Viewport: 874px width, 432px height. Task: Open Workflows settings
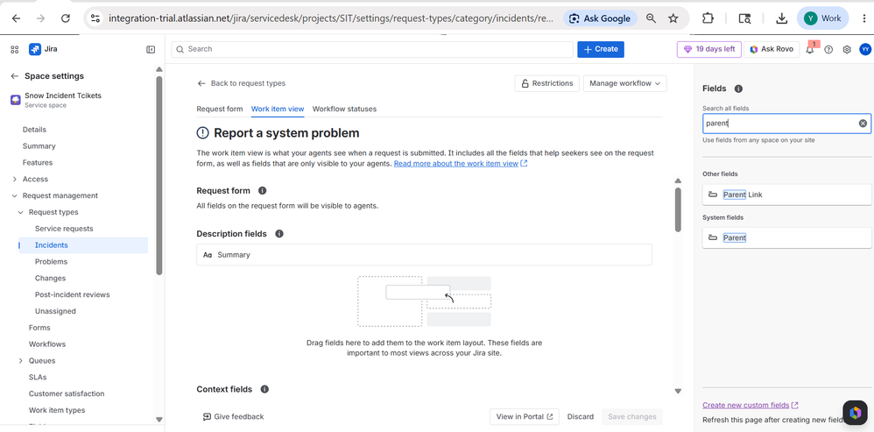(x=46, y=343)
